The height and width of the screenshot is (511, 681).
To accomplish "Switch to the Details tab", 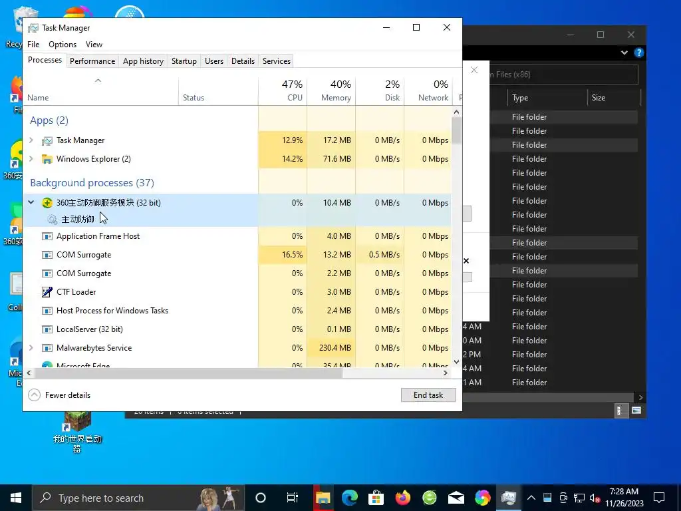I will [x=243, y=61].
